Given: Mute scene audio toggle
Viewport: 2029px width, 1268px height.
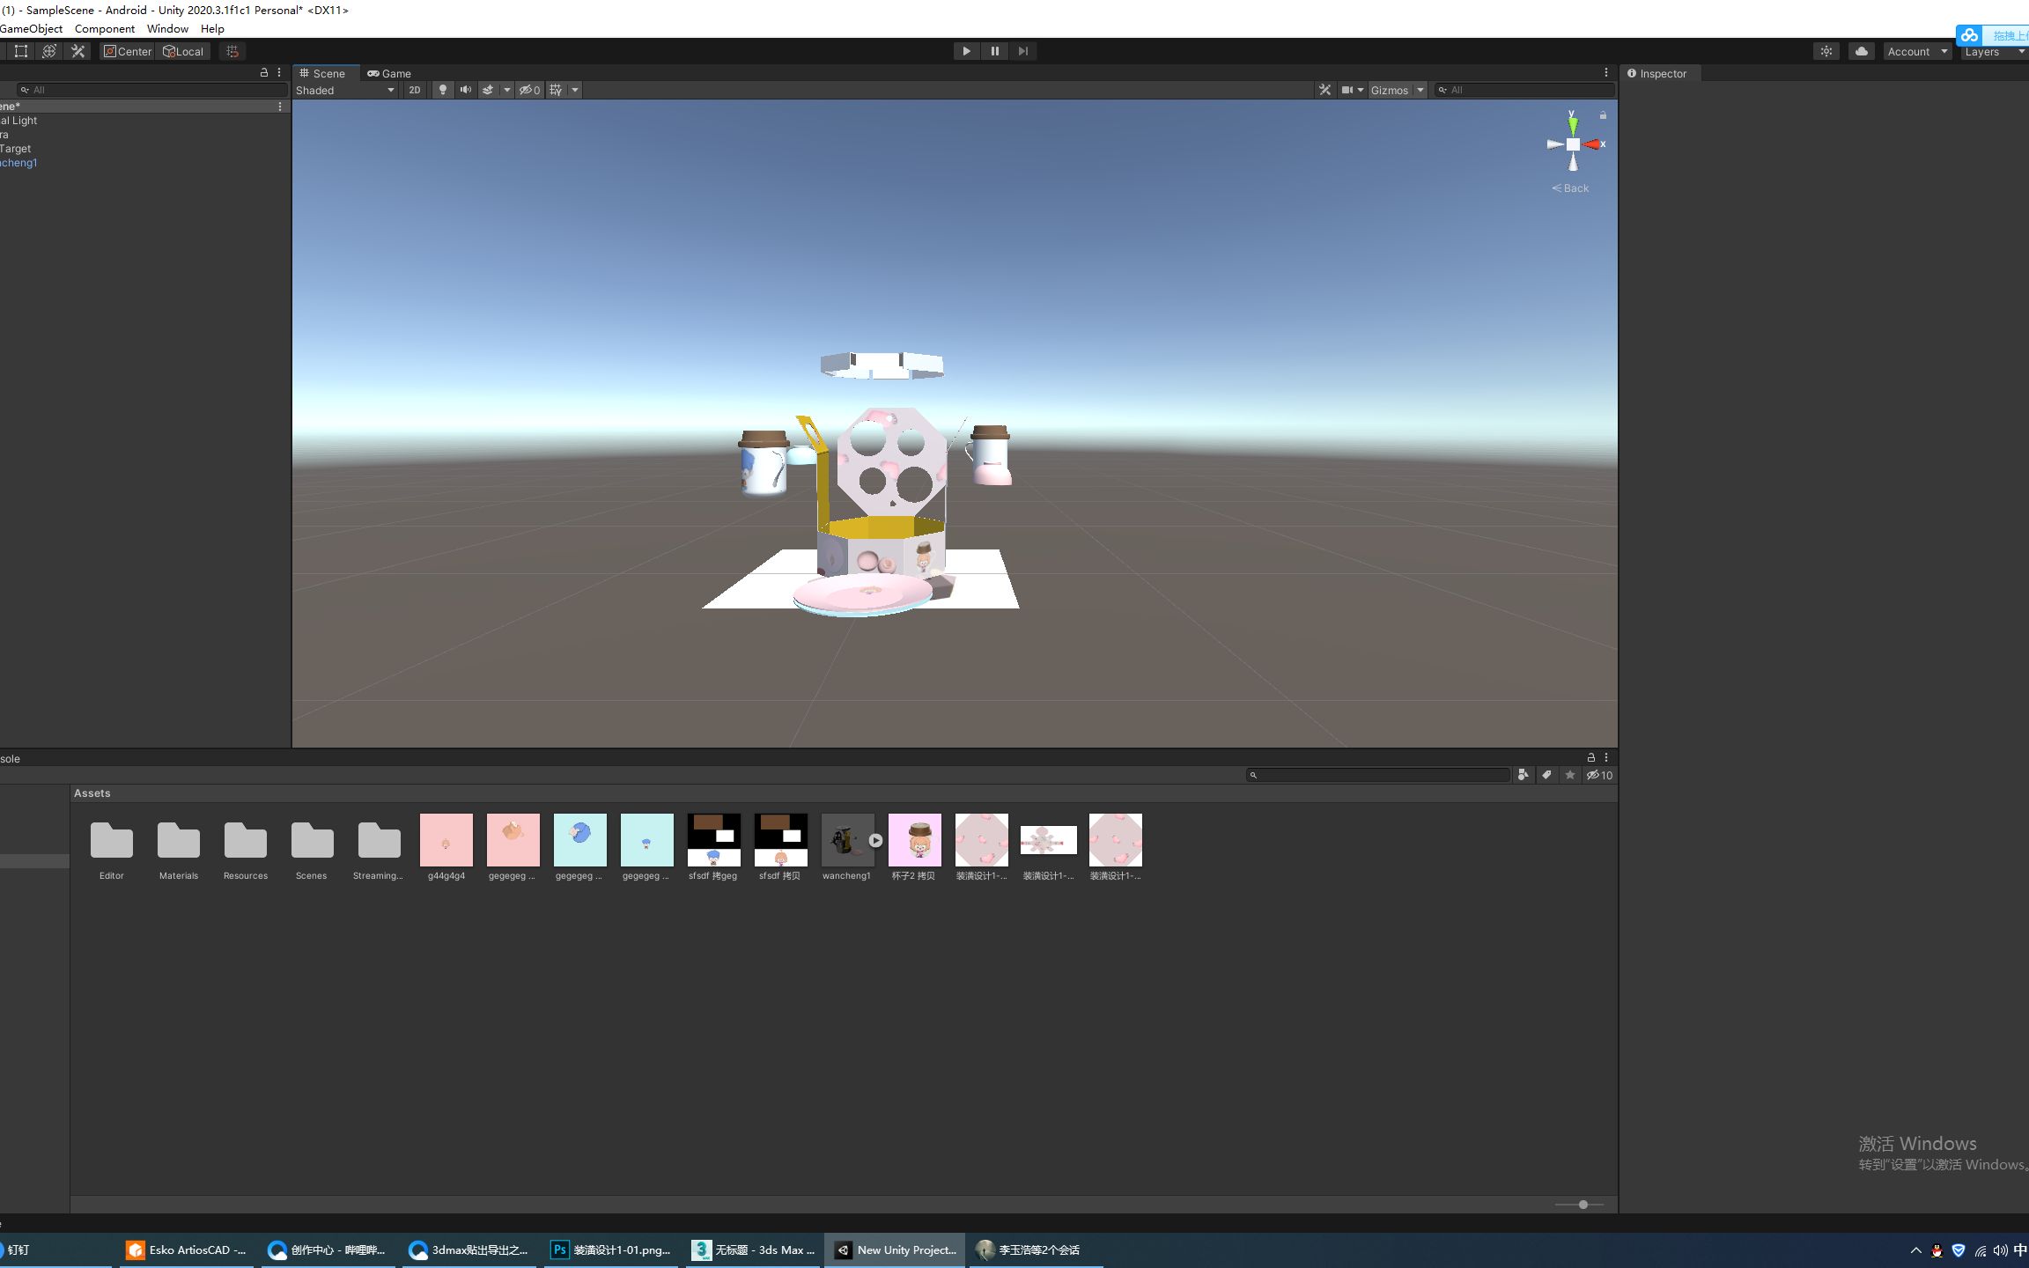Looking at the screenshot, I should (x=466, y=90).
